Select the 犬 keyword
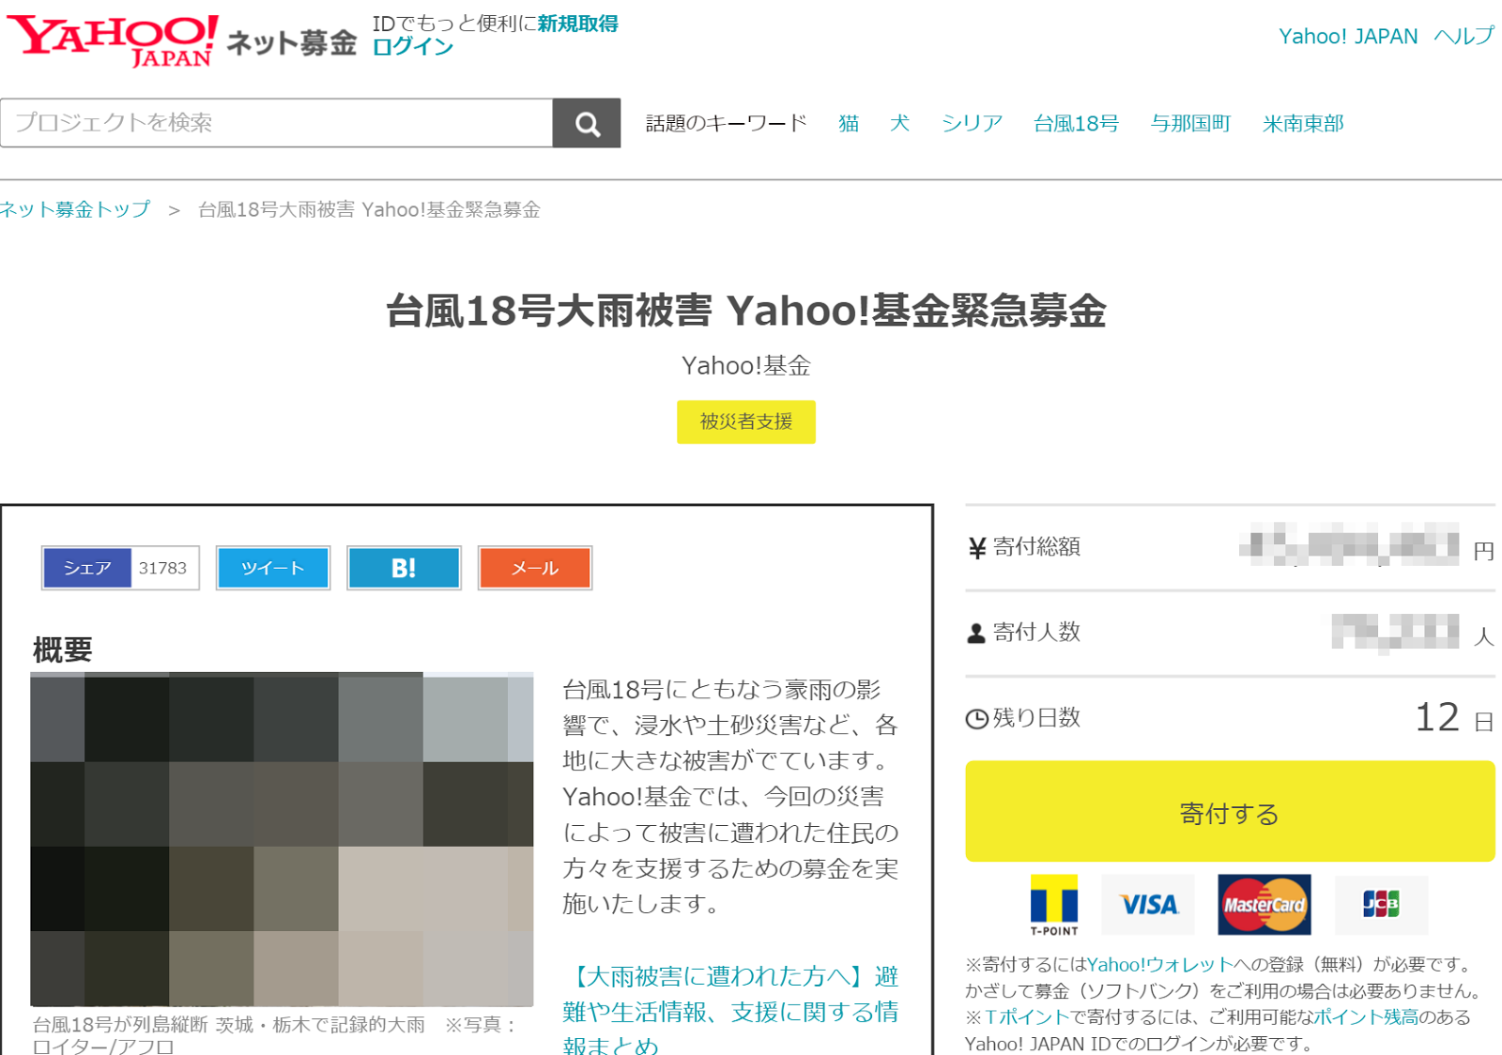The width and height of the screenshot is (1502, 1055). pyautogui.click(x=899, y=123)
